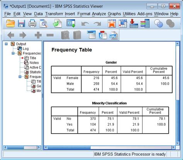
Task: Open the Graphs menu
Action: (x=114, y=14)
